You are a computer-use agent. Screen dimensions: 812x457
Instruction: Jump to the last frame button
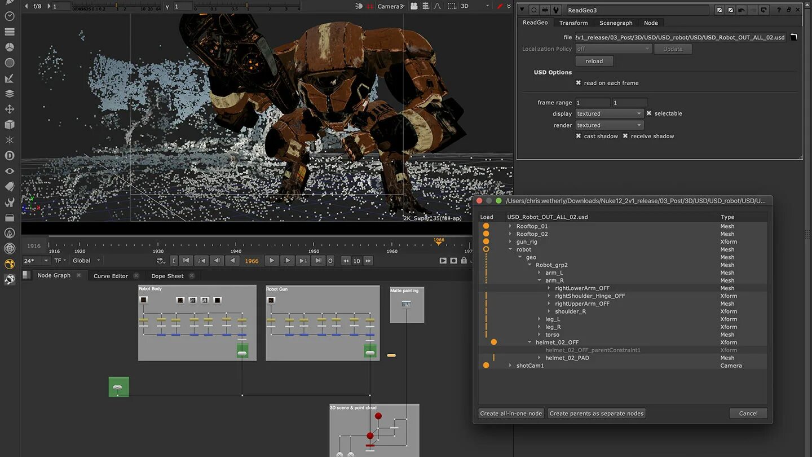pyautogui.click(x=319, y=261)
